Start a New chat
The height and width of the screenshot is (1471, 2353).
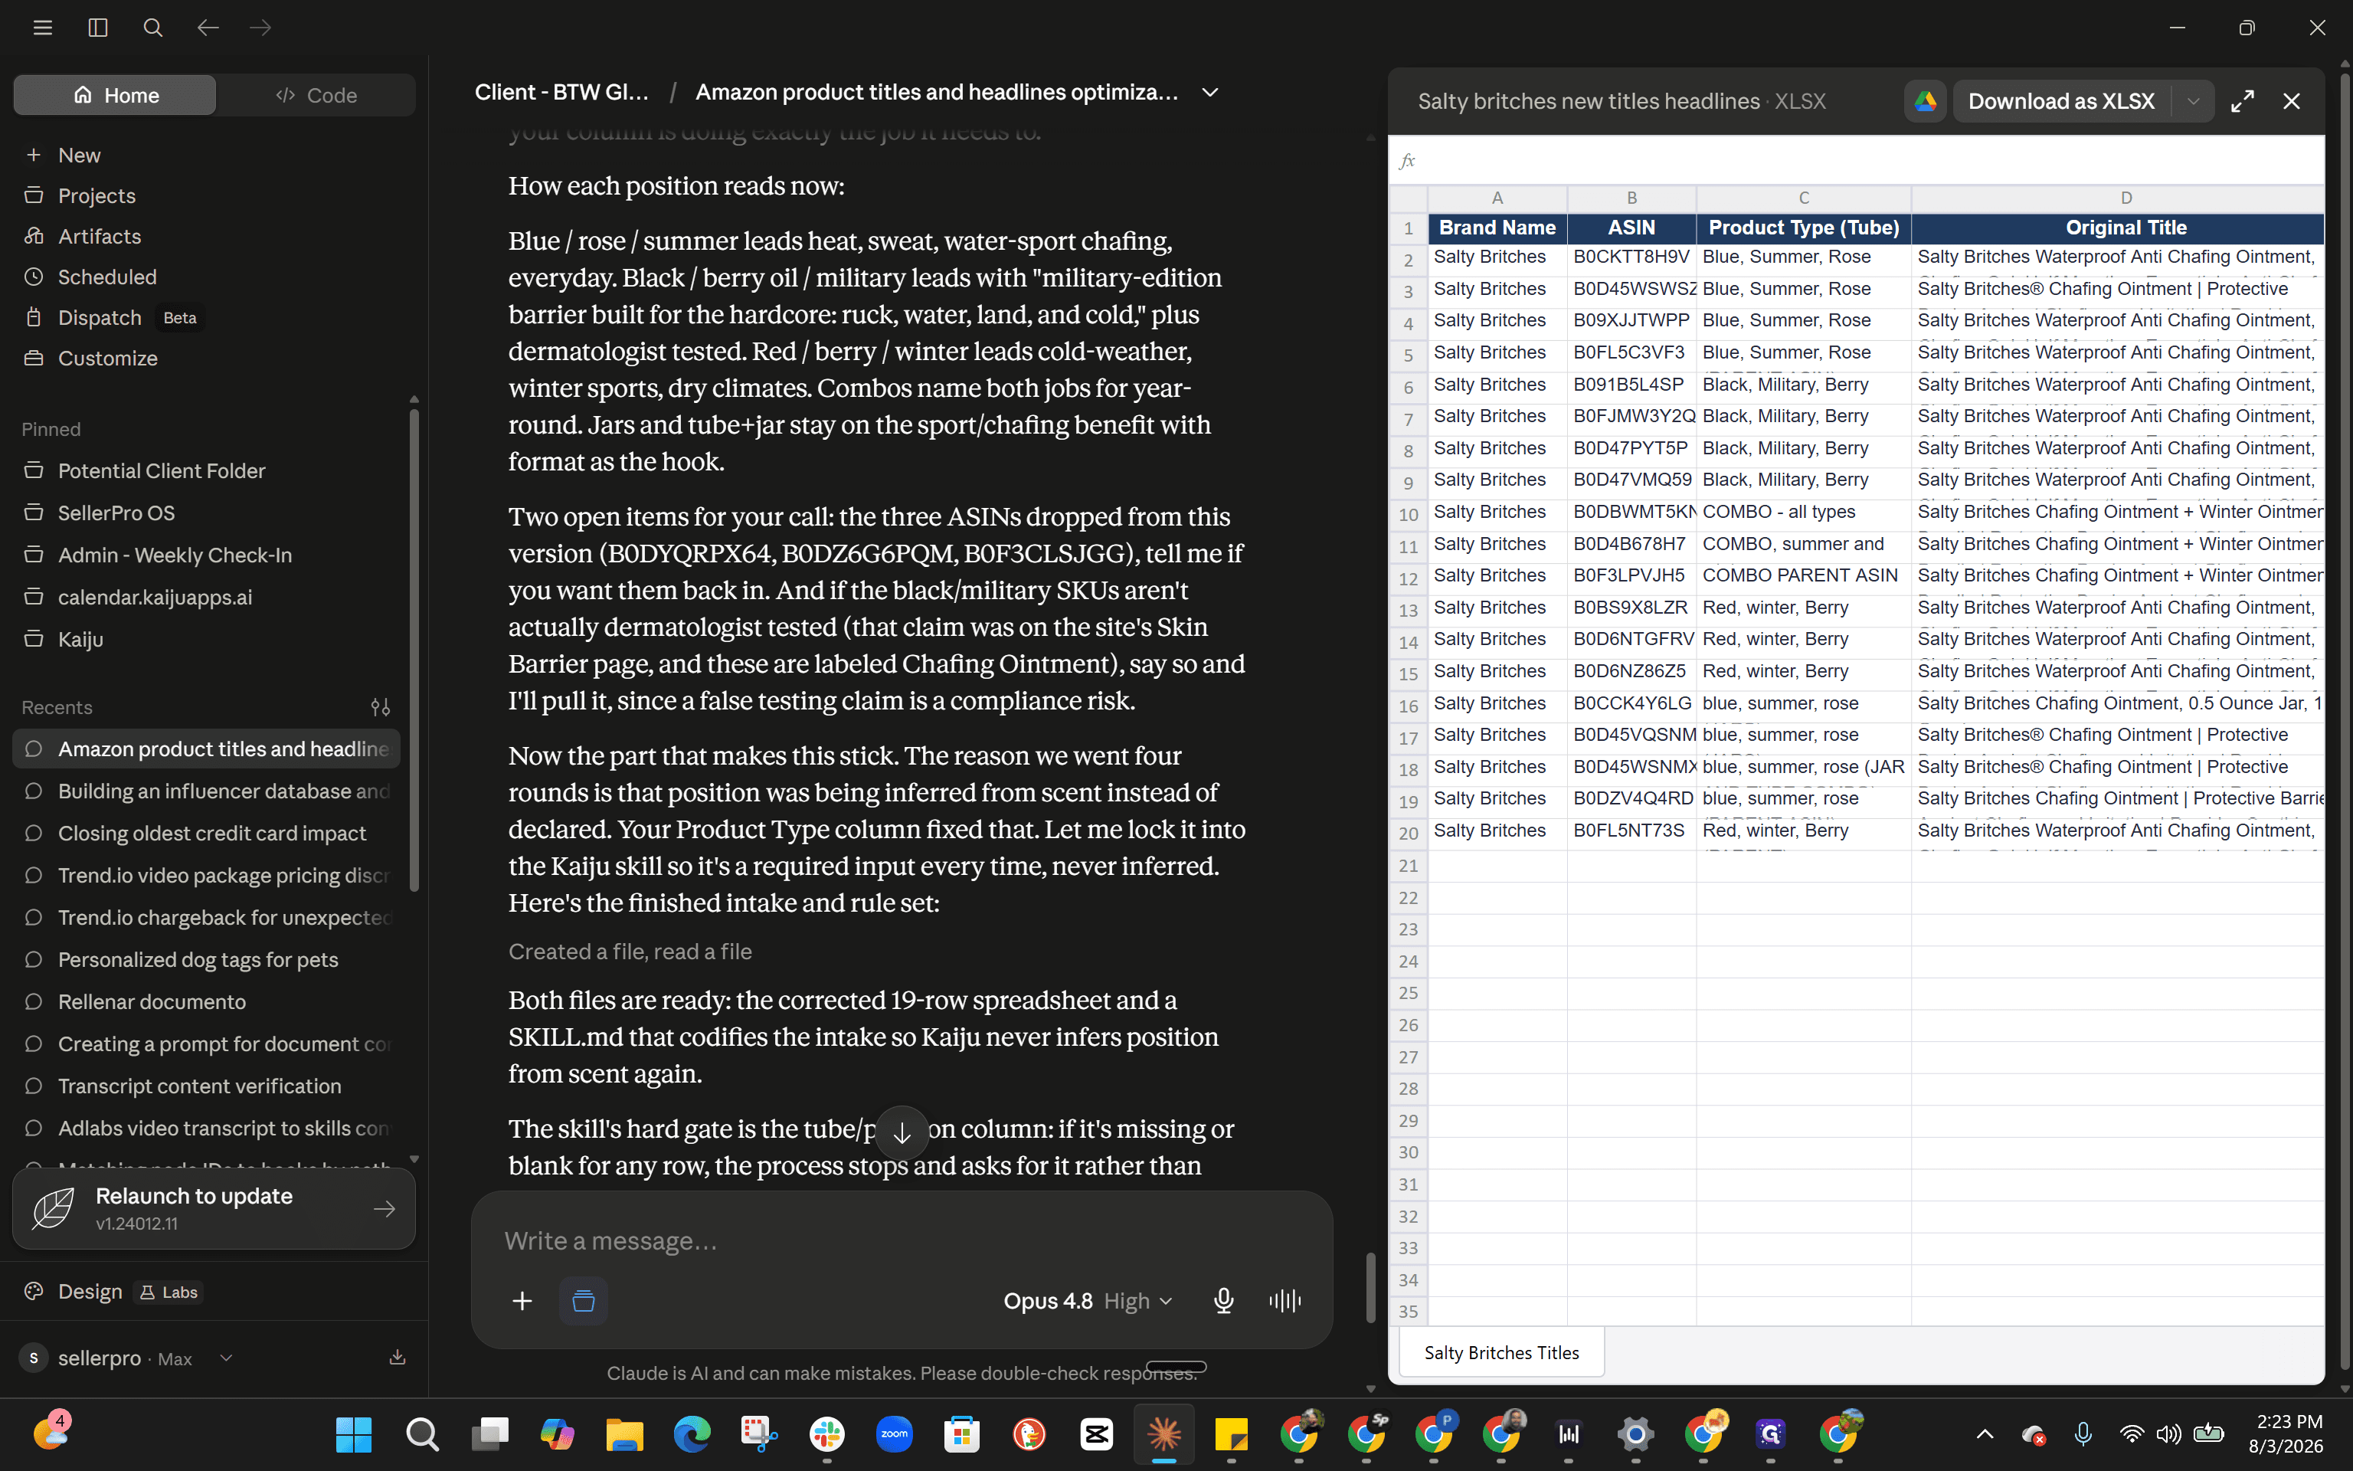pos(78,156)
